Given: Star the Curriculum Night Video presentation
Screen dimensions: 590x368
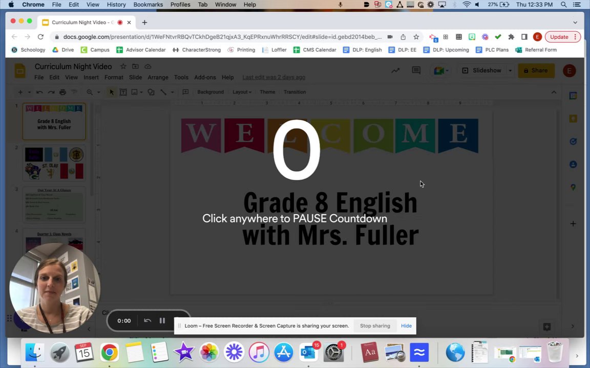Looking at the screenshot, I should click(x=123, y=66).
